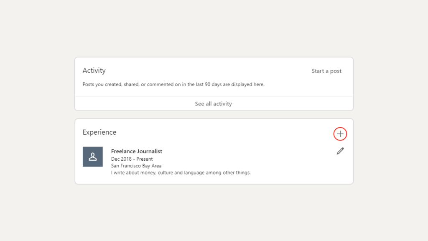Click the San Francisco Bay Area location
This screenshot has width=428, height=241.
[x=136, y=166]
